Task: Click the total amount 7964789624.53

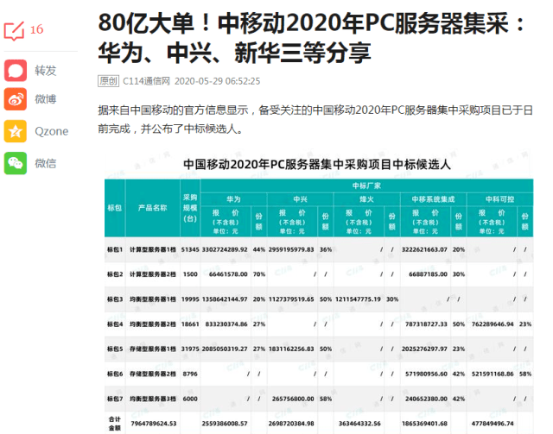Action: coord(154,424)
